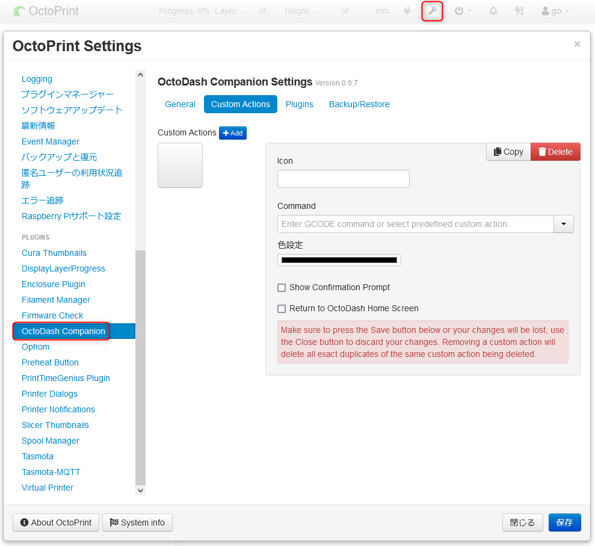Viewport: 595px width, 546px height.
Task: Open Logging settings
Action: pyautogui.click(x=37, y=79)
